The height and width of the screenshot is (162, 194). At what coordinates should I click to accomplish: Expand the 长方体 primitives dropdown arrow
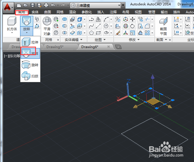pos(12,33)
